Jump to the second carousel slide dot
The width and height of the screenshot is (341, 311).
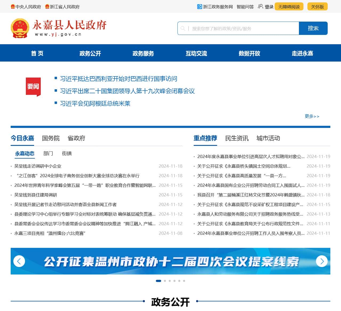pyautogui.click(x=165, y=281)
